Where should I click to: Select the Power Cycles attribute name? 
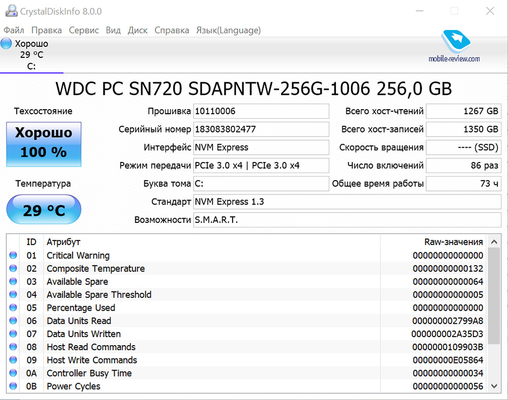[74, 386]
